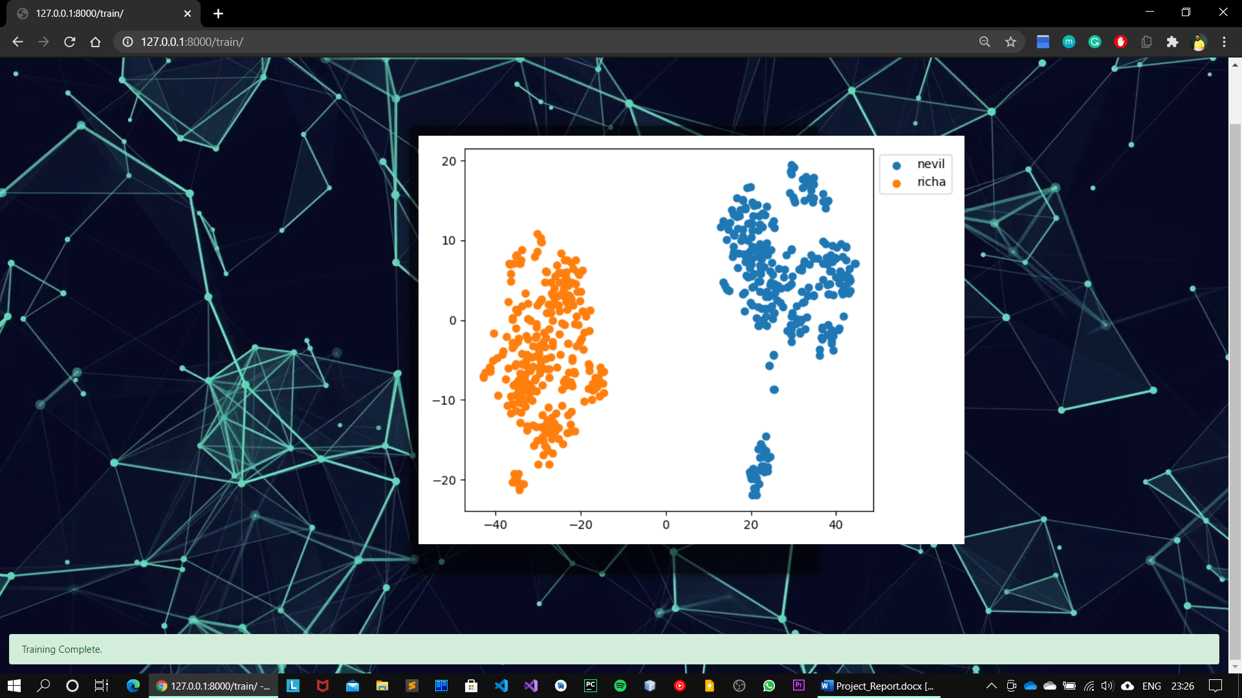Open the AdBlock red hand extension
This screenshot has width=1242, height=698.
coord(1120,42)
